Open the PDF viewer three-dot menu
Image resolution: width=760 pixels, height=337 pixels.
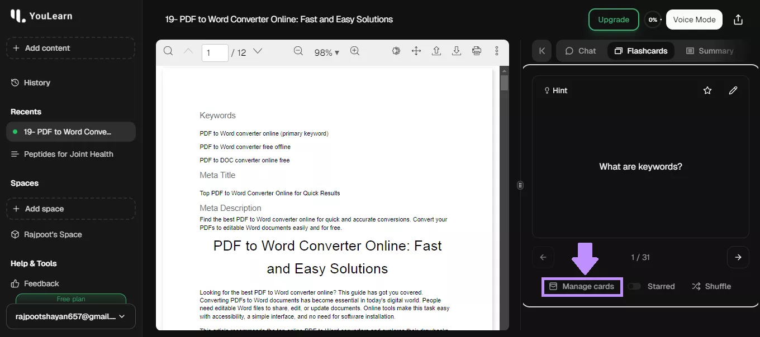click(x=497, y=51)
